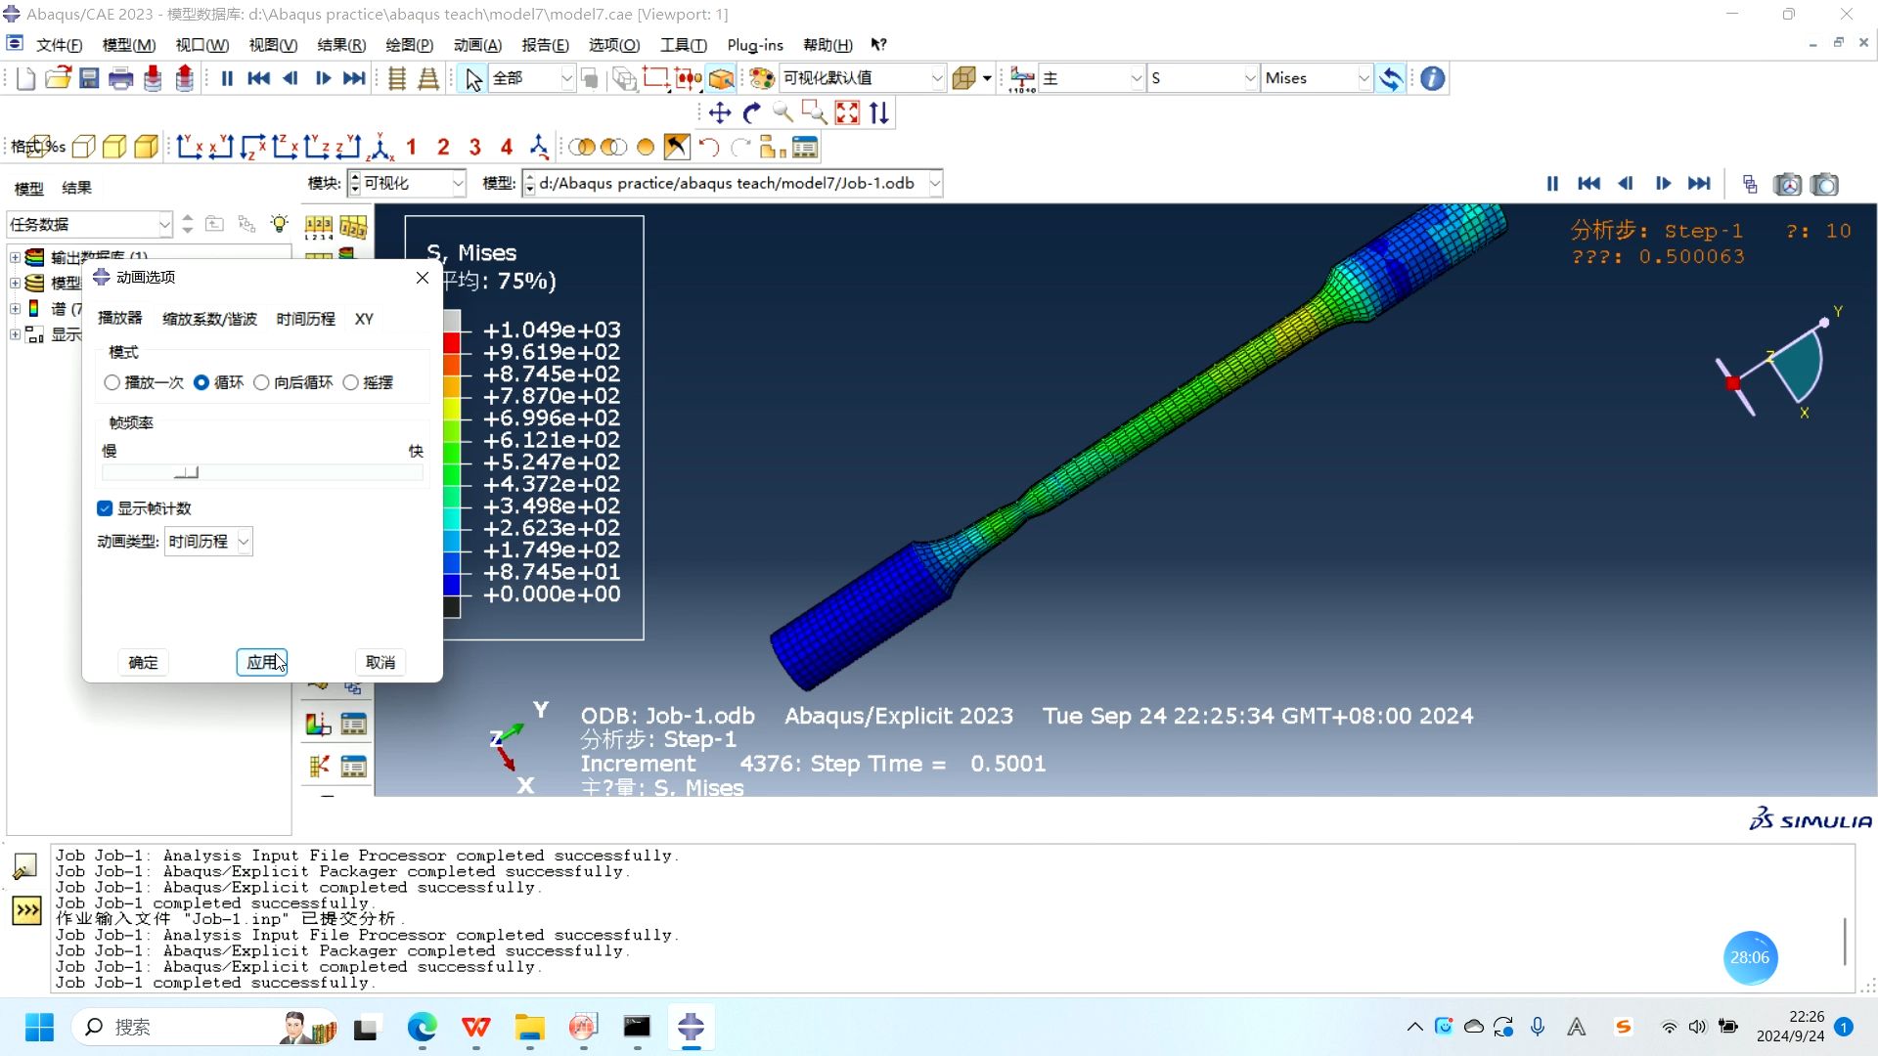
Task: Open a file with the folder icon
Action: coord(58,78)
